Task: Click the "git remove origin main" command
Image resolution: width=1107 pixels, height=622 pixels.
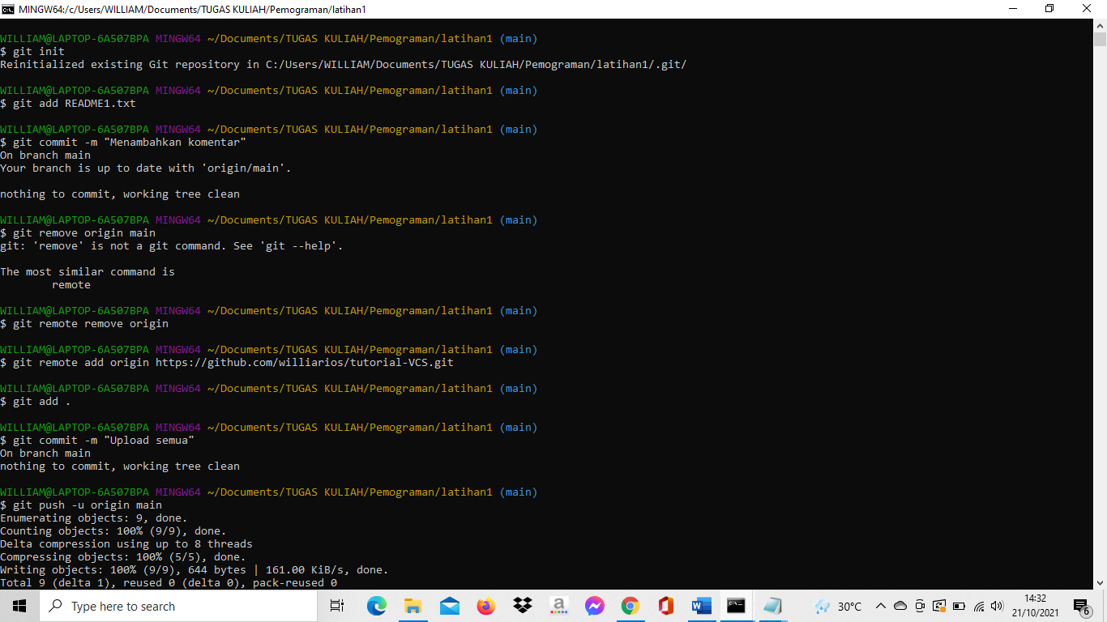Action: click(x=78, y=233)
